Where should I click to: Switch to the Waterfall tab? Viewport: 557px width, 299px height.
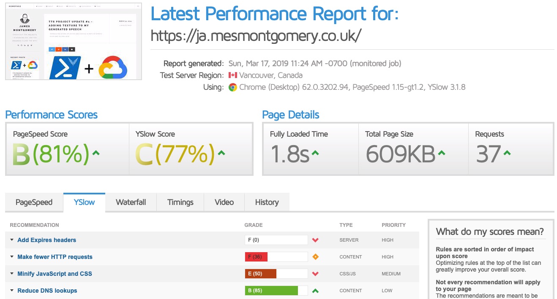[131, 202]
